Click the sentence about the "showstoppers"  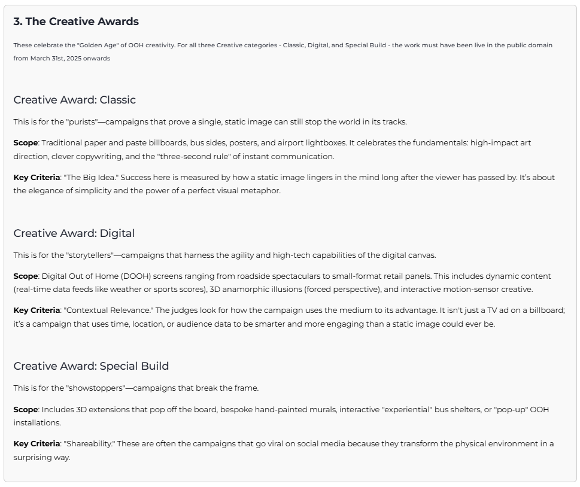click(136, 388)
